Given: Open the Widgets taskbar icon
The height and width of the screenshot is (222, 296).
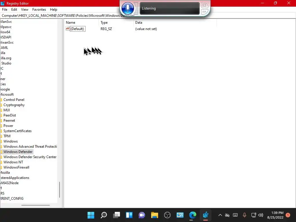Looking at the screenshot, I should (129, 215).
